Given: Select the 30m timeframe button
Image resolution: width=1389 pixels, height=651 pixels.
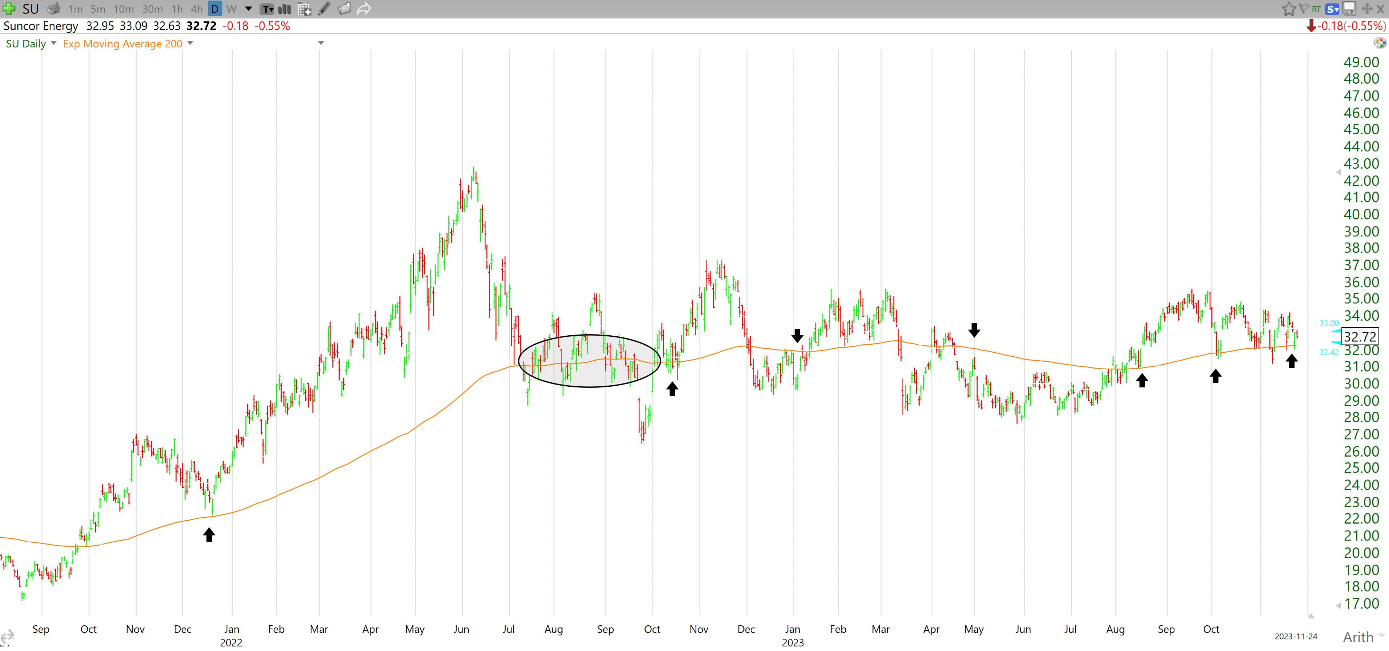Looking at the screenshot, I should (152, 9).
